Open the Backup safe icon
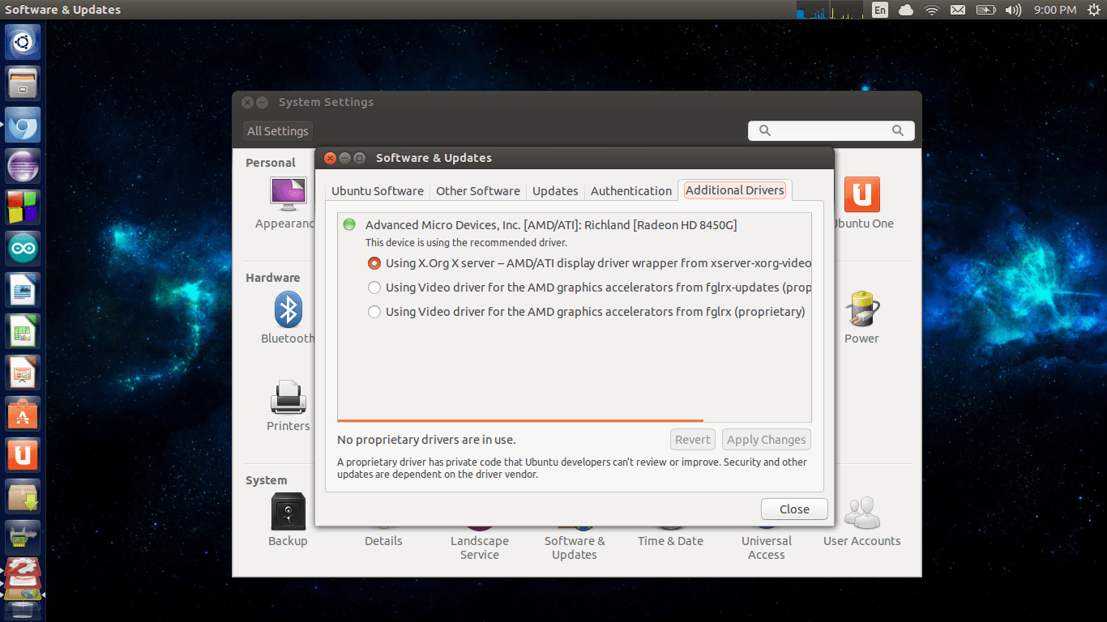This screenshot has height=622, width=1107. pyautogui.click(x=288, y=512)
